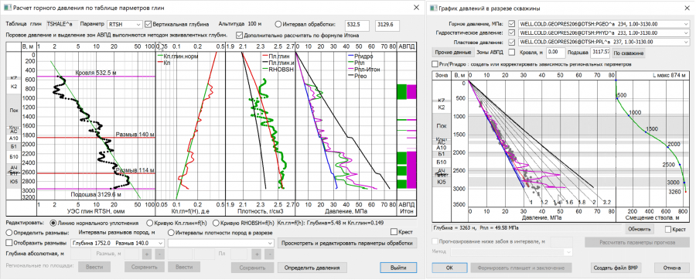Click Определить давления button
696x280 pixels.
click(312, 268)
